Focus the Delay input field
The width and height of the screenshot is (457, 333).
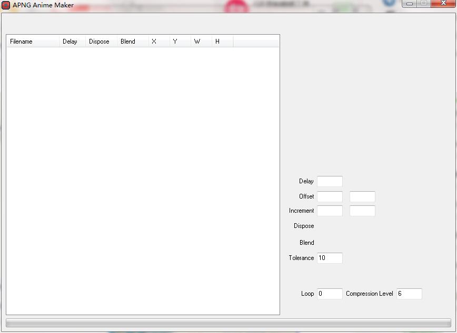330,181
